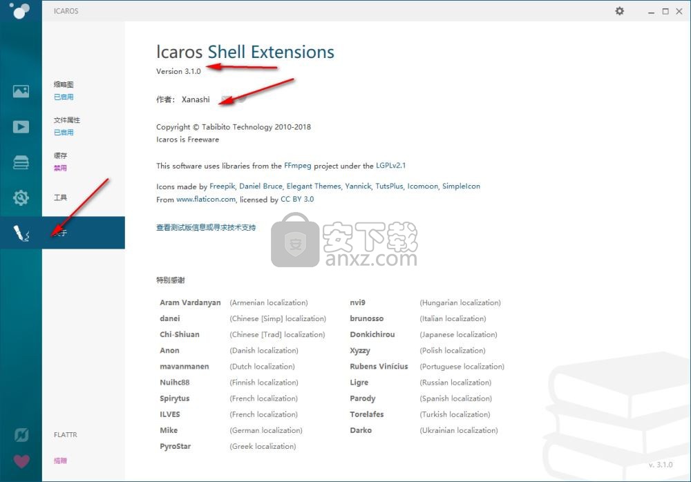Viewport: 691px width, 482px height.
Task: Click the Version 3.1.0 text under heading
Action: [178, 71]
